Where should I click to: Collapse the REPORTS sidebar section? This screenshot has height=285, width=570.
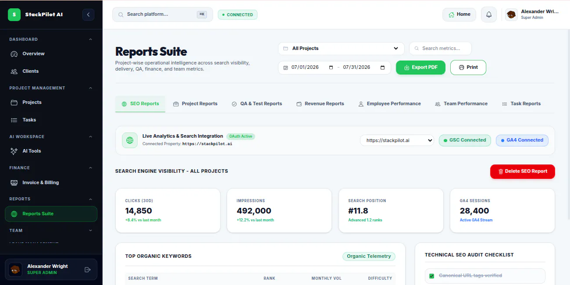91,199
